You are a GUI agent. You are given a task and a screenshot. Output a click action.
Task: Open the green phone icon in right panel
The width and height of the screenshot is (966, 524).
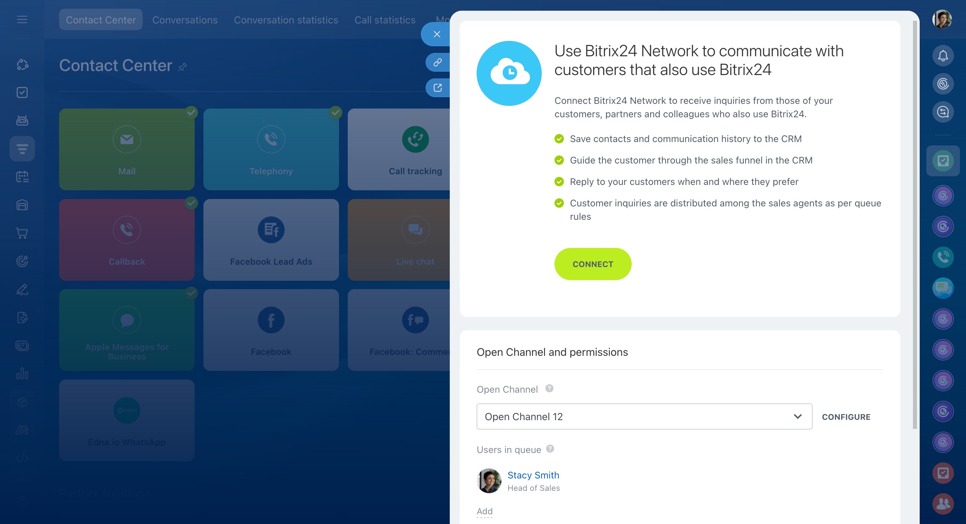(x=943, y=257)
